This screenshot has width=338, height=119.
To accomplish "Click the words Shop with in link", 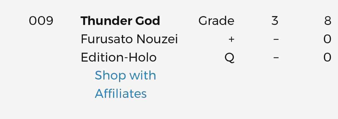I will [125, 75].
